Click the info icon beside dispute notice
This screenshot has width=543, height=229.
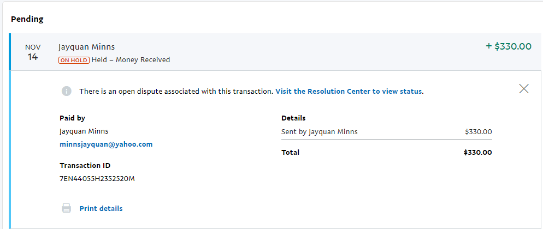click(x=67, y=92)
